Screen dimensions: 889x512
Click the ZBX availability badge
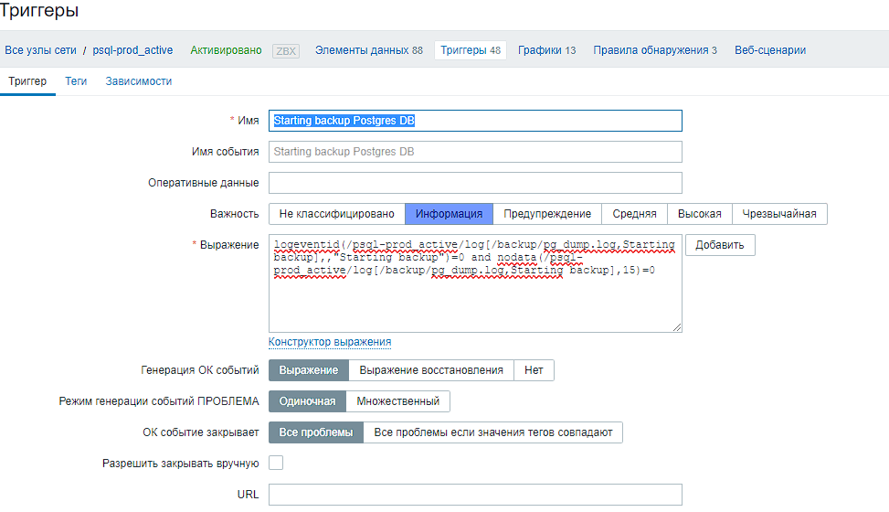click(x=286, y=50)
